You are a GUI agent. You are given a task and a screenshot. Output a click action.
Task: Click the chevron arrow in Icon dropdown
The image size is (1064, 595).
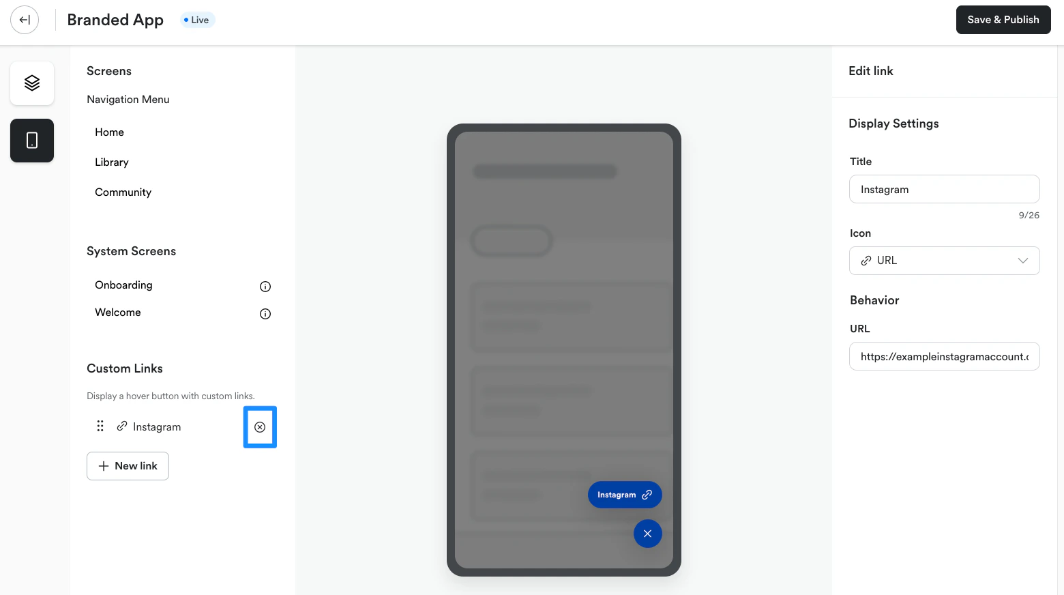(x=1023, y=261)
